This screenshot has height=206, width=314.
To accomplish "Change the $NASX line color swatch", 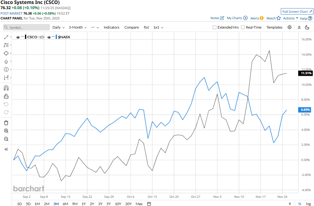I will tap(57, 37).
